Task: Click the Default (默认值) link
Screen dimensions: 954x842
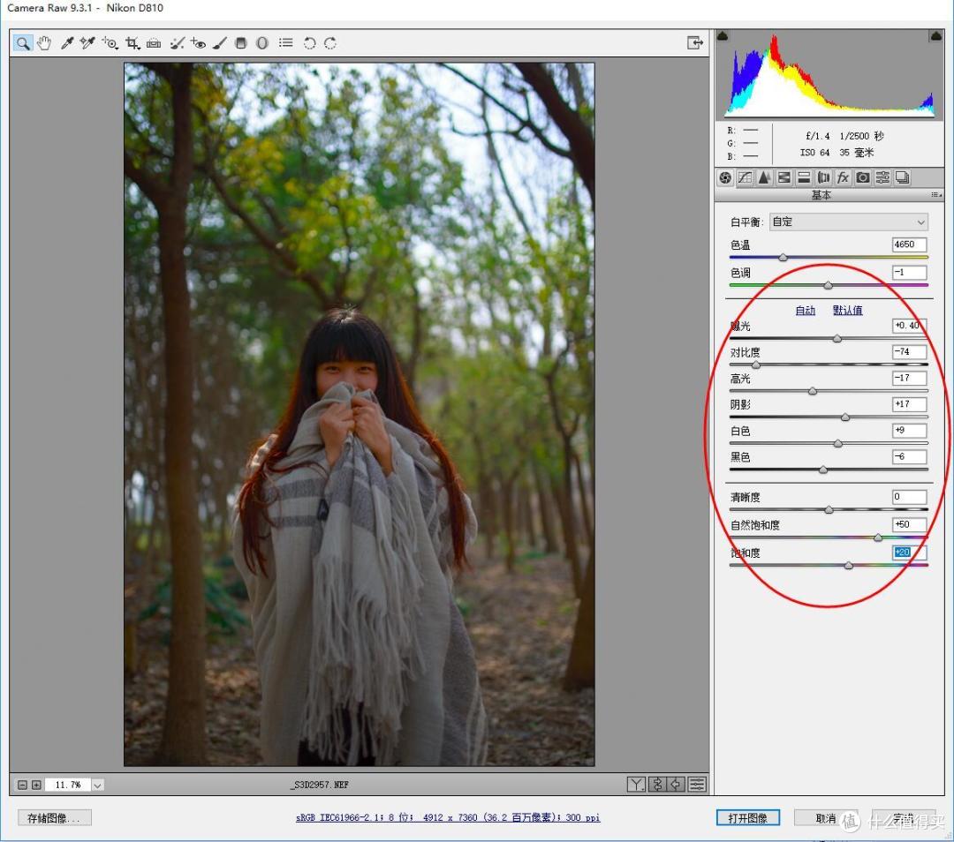Action: [847, 310]
